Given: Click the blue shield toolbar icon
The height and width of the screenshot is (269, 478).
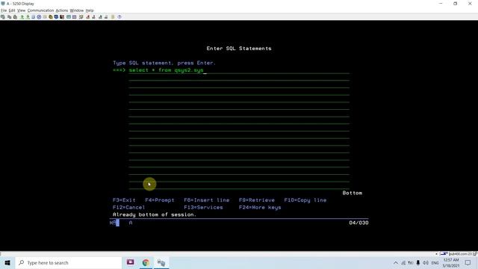Looking at the screenshot, I should pyautogui.click(x=56, y=16).
